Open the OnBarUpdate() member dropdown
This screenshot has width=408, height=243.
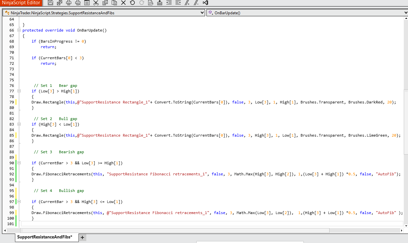click(307, 13)
